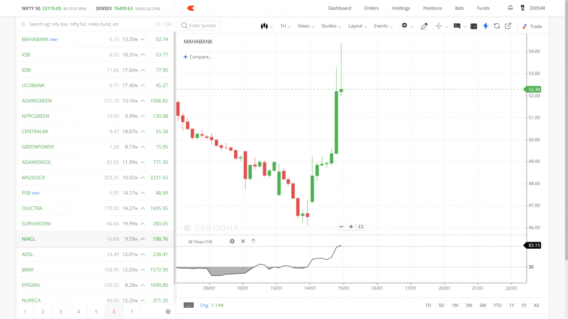Select MAHABANK in watchlist
Screen dimensions: 568x319
95,39
